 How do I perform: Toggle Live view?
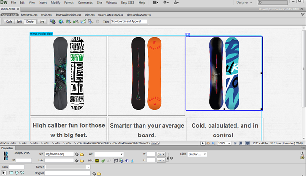(x=42, y=22)
